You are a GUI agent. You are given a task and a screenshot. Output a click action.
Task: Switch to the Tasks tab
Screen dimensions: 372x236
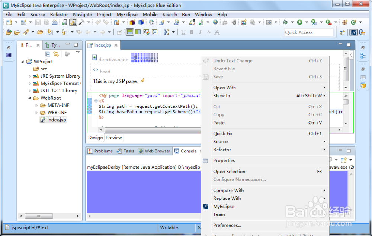[125, 151]
